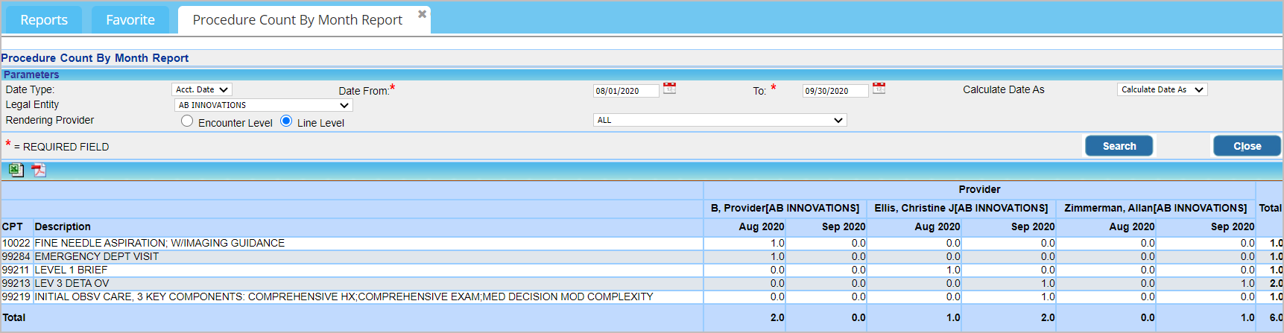The height and width of the screenshot is (333, 1284).
Task: Open the To date calendar picker
Action: pos(879,89)
